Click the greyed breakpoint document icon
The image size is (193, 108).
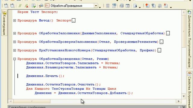click(x=160, y=6)
